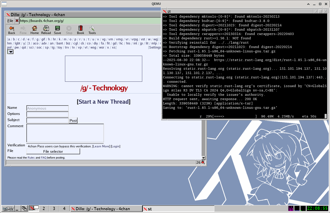Viewport: 330px width, 213px height.
Task: Go to gif board link
Action: click(x=43, y=39)
